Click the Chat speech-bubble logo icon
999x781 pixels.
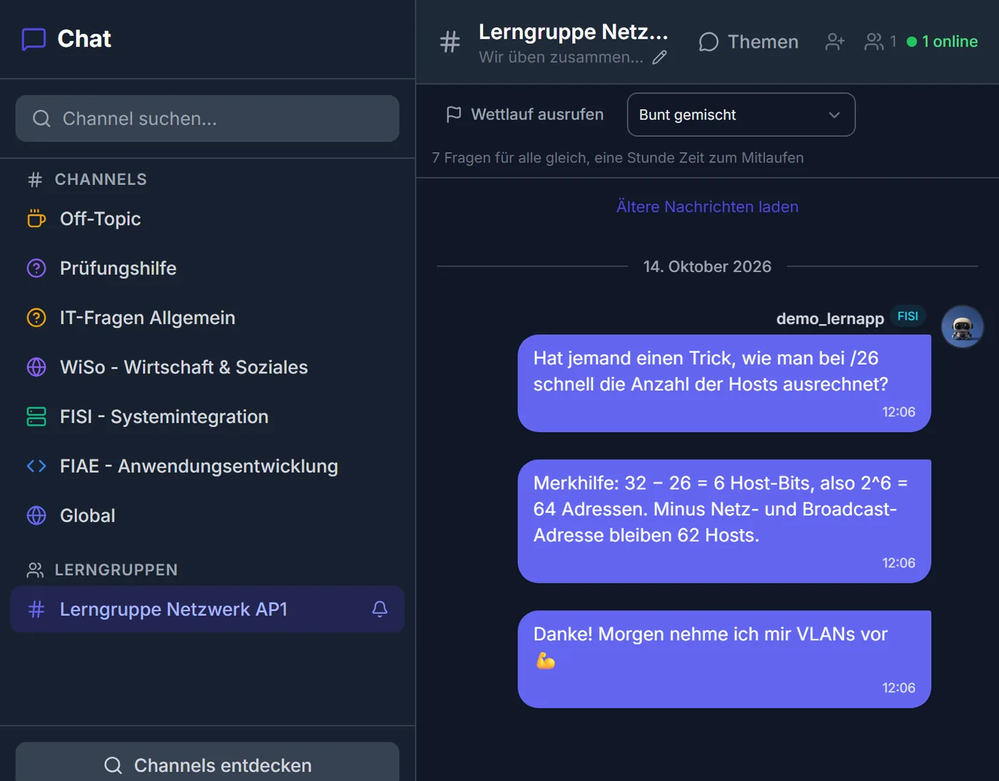click(x=34, y=39)
